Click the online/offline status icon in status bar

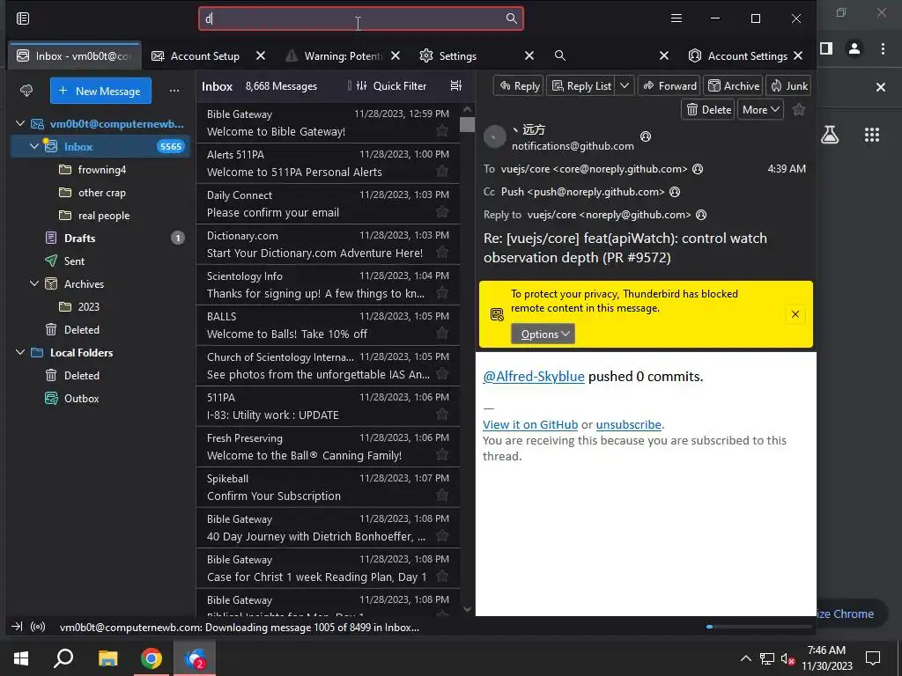point(38,627)
